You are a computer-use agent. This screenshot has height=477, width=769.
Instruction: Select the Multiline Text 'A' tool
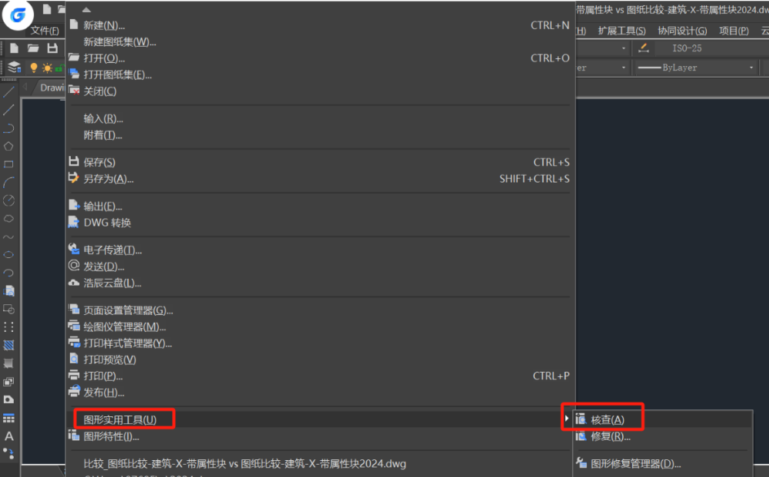pyautogui.click(x=9, y=436)
